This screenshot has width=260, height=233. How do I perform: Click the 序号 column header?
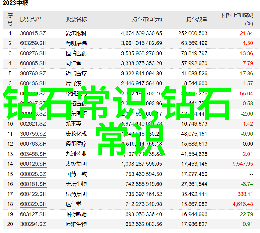coord(10,20)
